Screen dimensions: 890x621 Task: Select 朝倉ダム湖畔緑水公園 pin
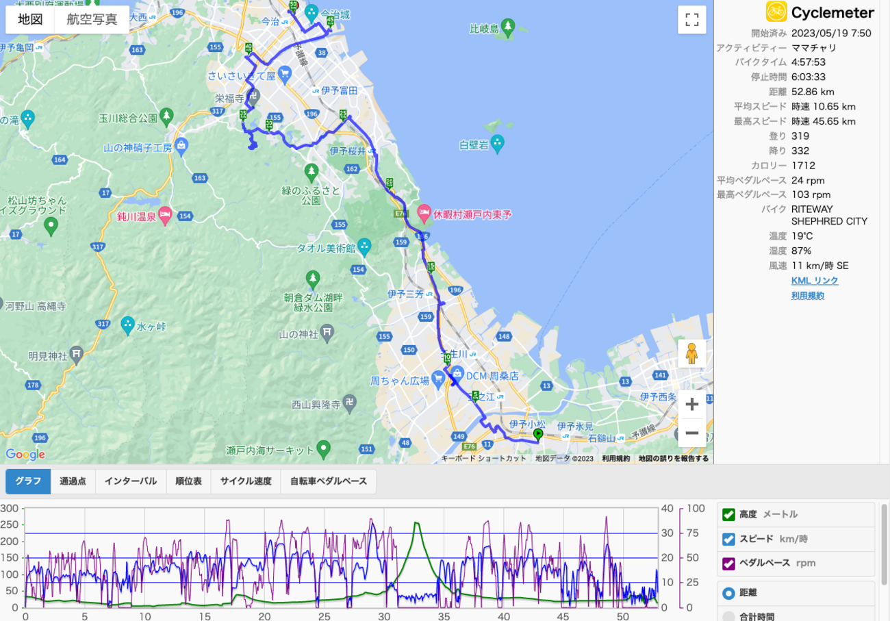[313, 279]
